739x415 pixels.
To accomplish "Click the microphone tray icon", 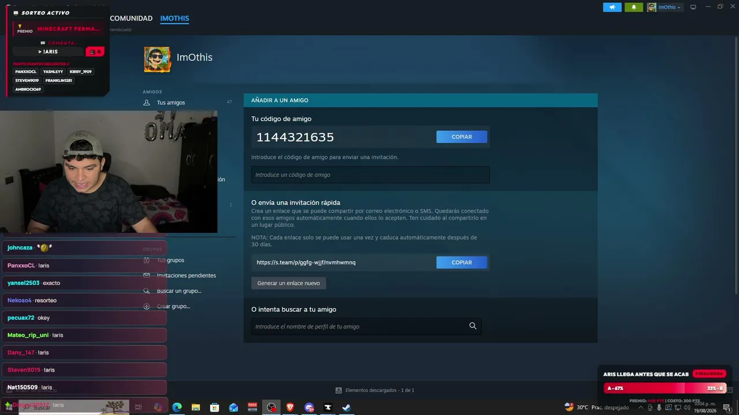I will tap(659, 408).
